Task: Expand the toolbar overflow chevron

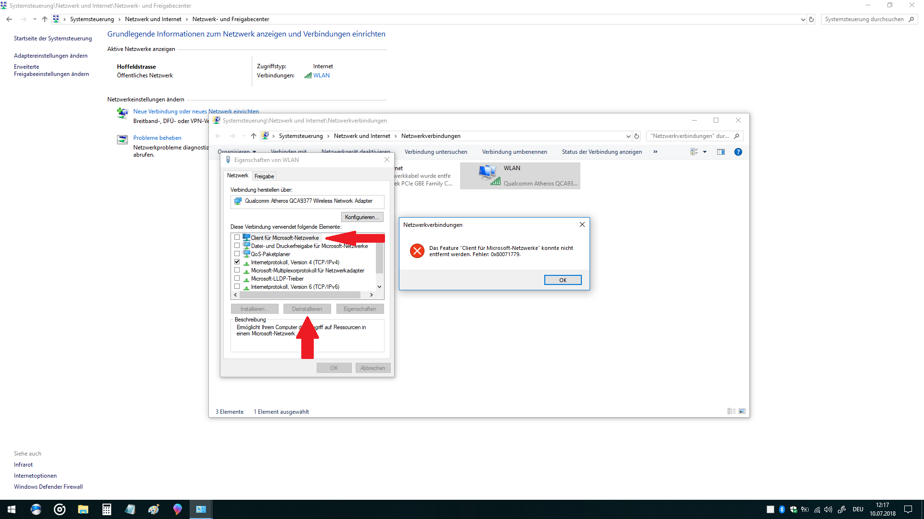Action: click(655, 152)
